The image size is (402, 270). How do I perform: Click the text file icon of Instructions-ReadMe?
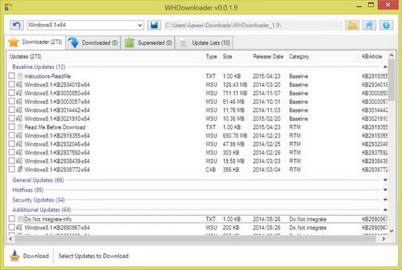pyautogui.click(x=19, y=76)
